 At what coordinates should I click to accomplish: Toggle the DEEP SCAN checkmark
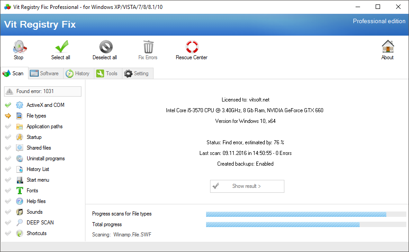(8, 223)
